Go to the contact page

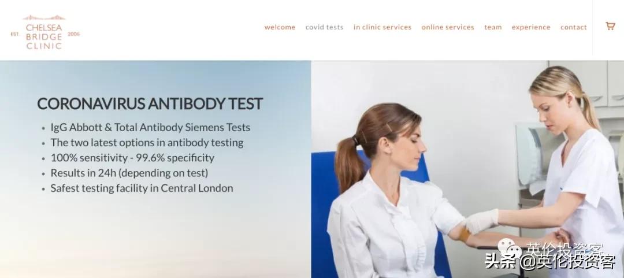pyautogui.click(x=574, y=27)
